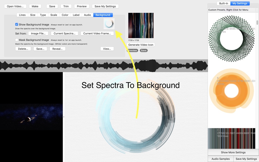Screen dimensions: 259x162
Task: Set background from Current Video Frame...
Action: (x=97, y=33)
